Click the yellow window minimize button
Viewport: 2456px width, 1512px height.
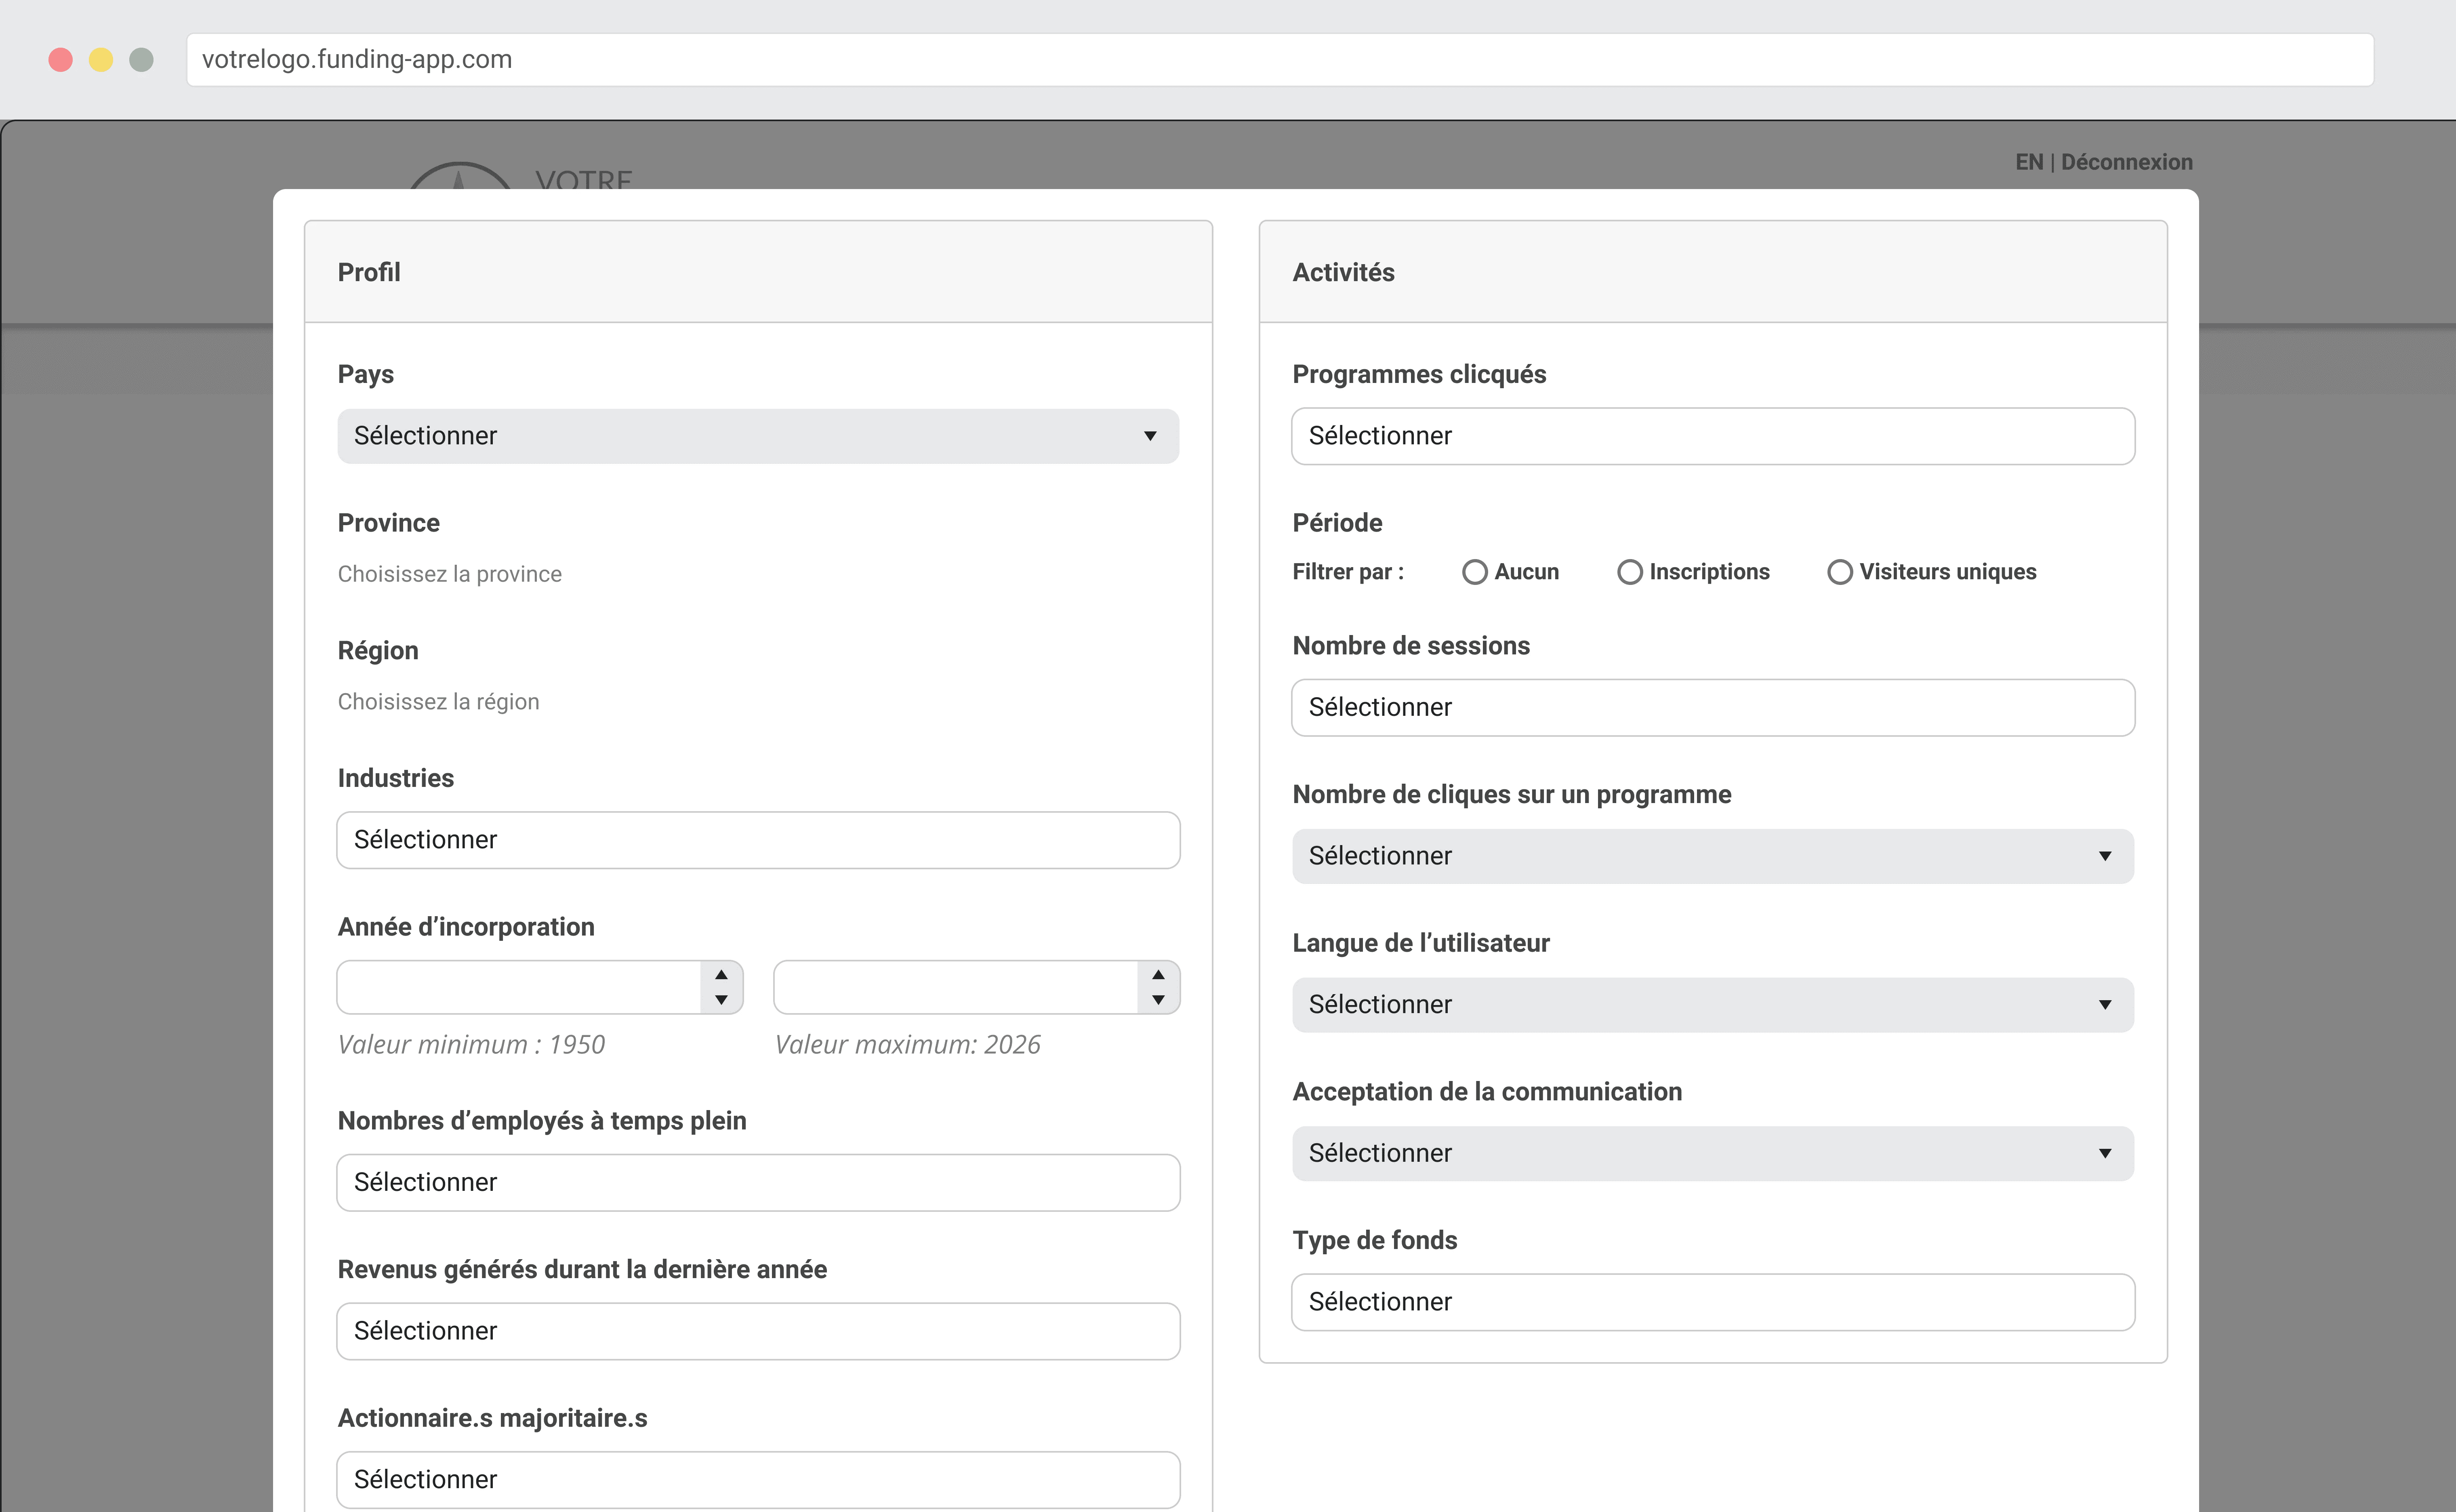[101, 60]
